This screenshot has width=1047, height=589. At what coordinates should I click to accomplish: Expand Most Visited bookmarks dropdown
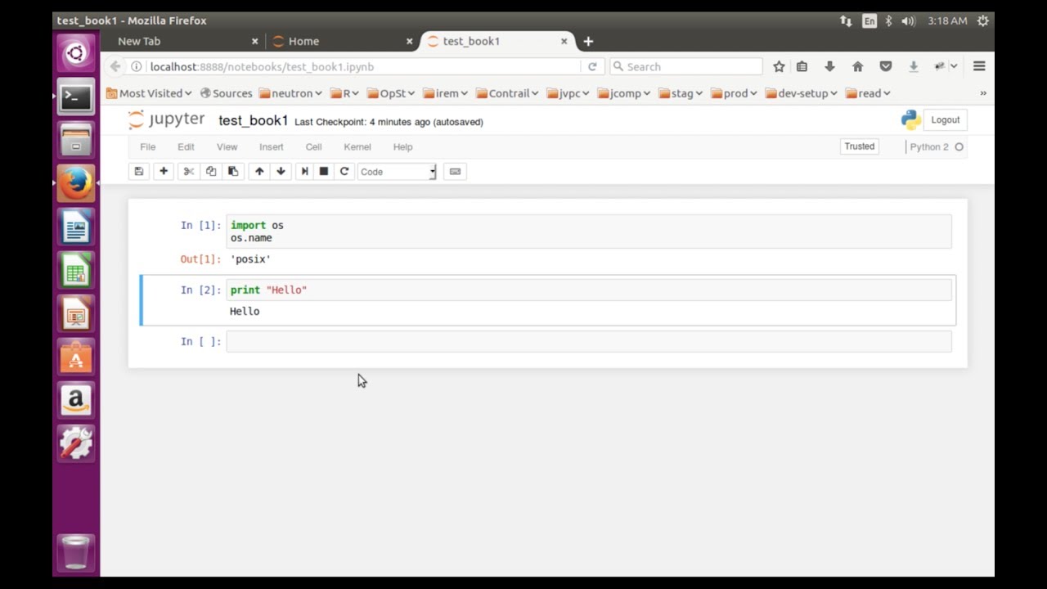(149, 93)
